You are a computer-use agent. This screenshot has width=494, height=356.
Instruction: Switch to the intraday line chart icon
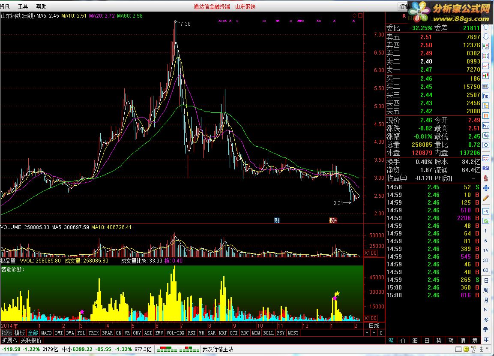tap(486, 66)
